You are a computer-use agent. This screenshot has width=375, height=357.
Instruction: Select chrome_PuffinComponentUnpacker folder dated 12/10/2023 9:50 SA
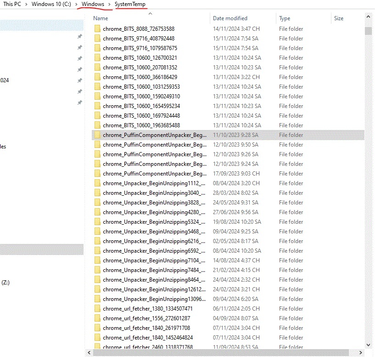228,145
